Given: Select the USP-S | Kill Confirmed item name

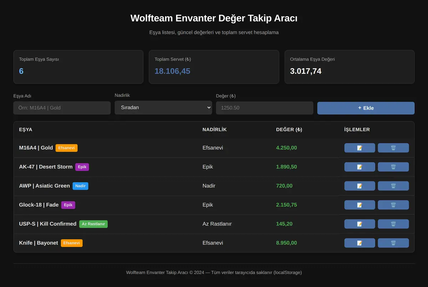Looking at the screenshot, I should point(48,224).
